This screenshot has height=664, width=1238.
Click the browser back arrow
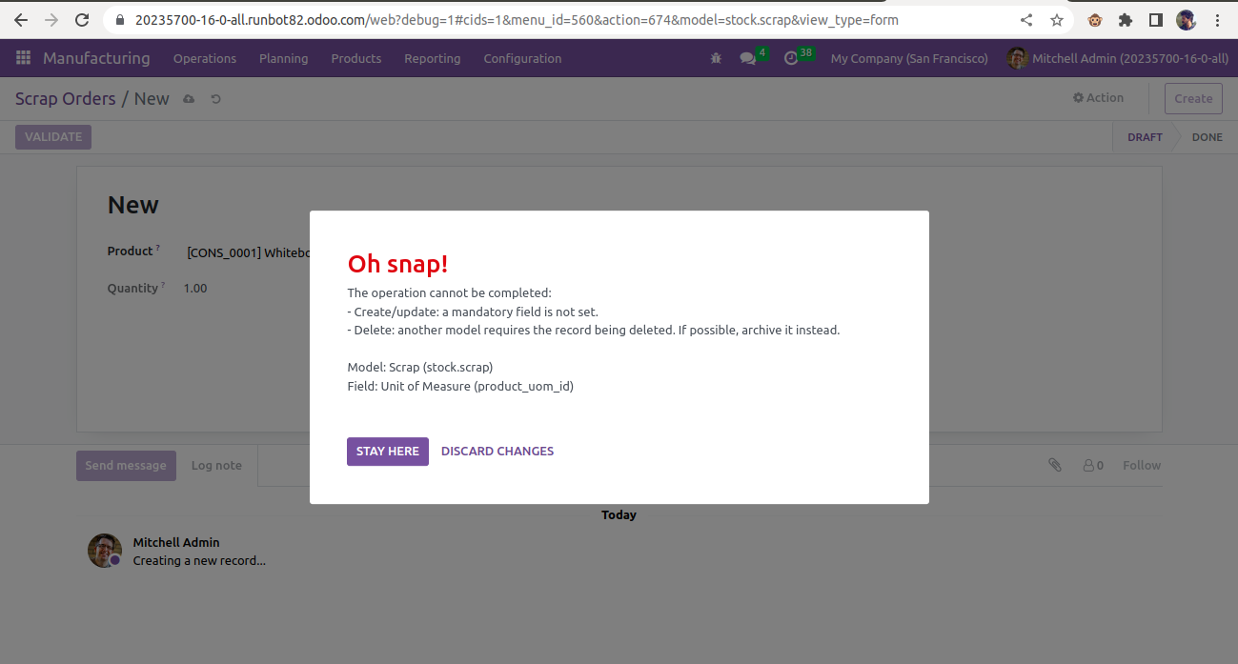(x=21, y=19)
